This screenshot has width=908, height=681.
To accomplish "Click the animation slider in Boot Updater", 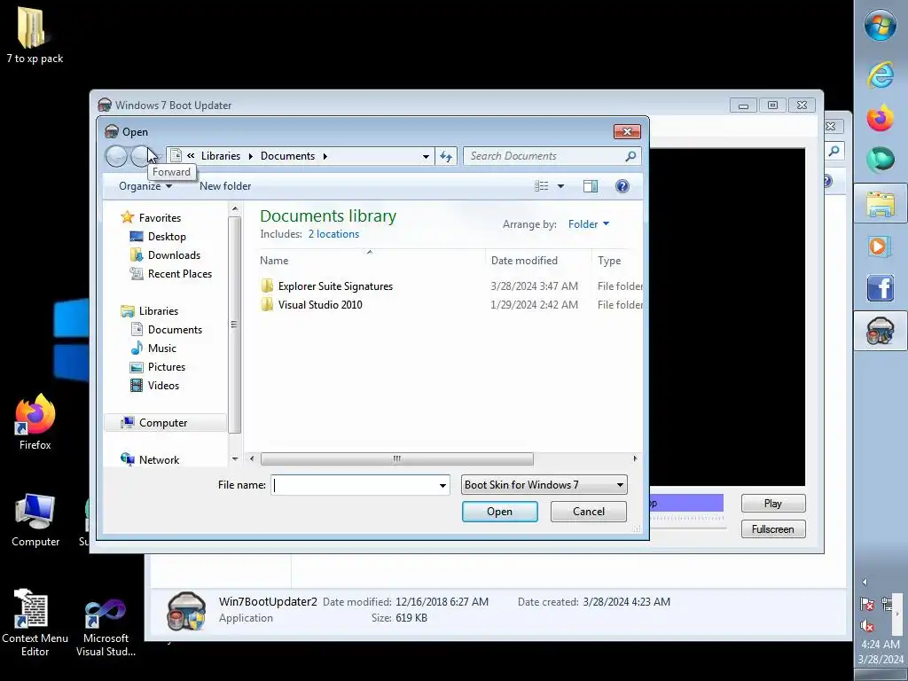I will [x=687, y=518].
